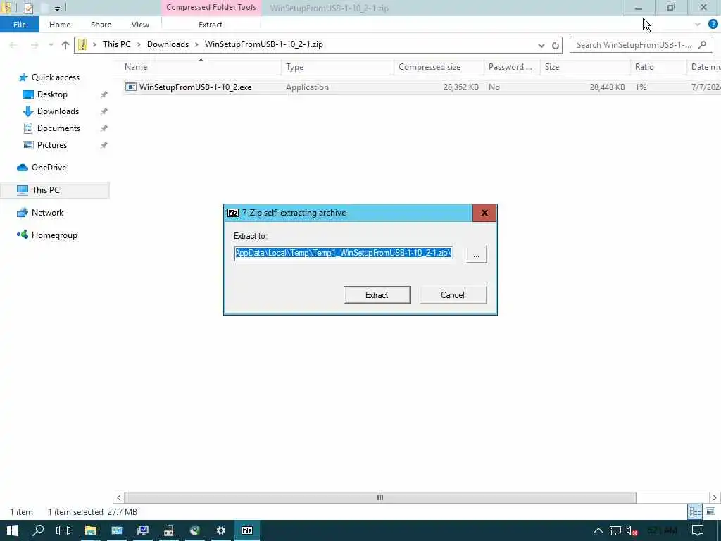Click the 7z icon in dialog title bar
The width and height of the screenshot is (721, 541).
[x=233, y=213]
